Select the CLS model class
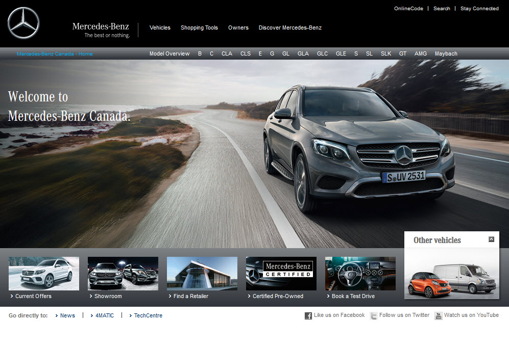 [x=246, y=53]
